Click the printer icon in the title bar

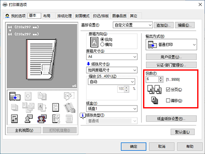(x=5, y=5)
